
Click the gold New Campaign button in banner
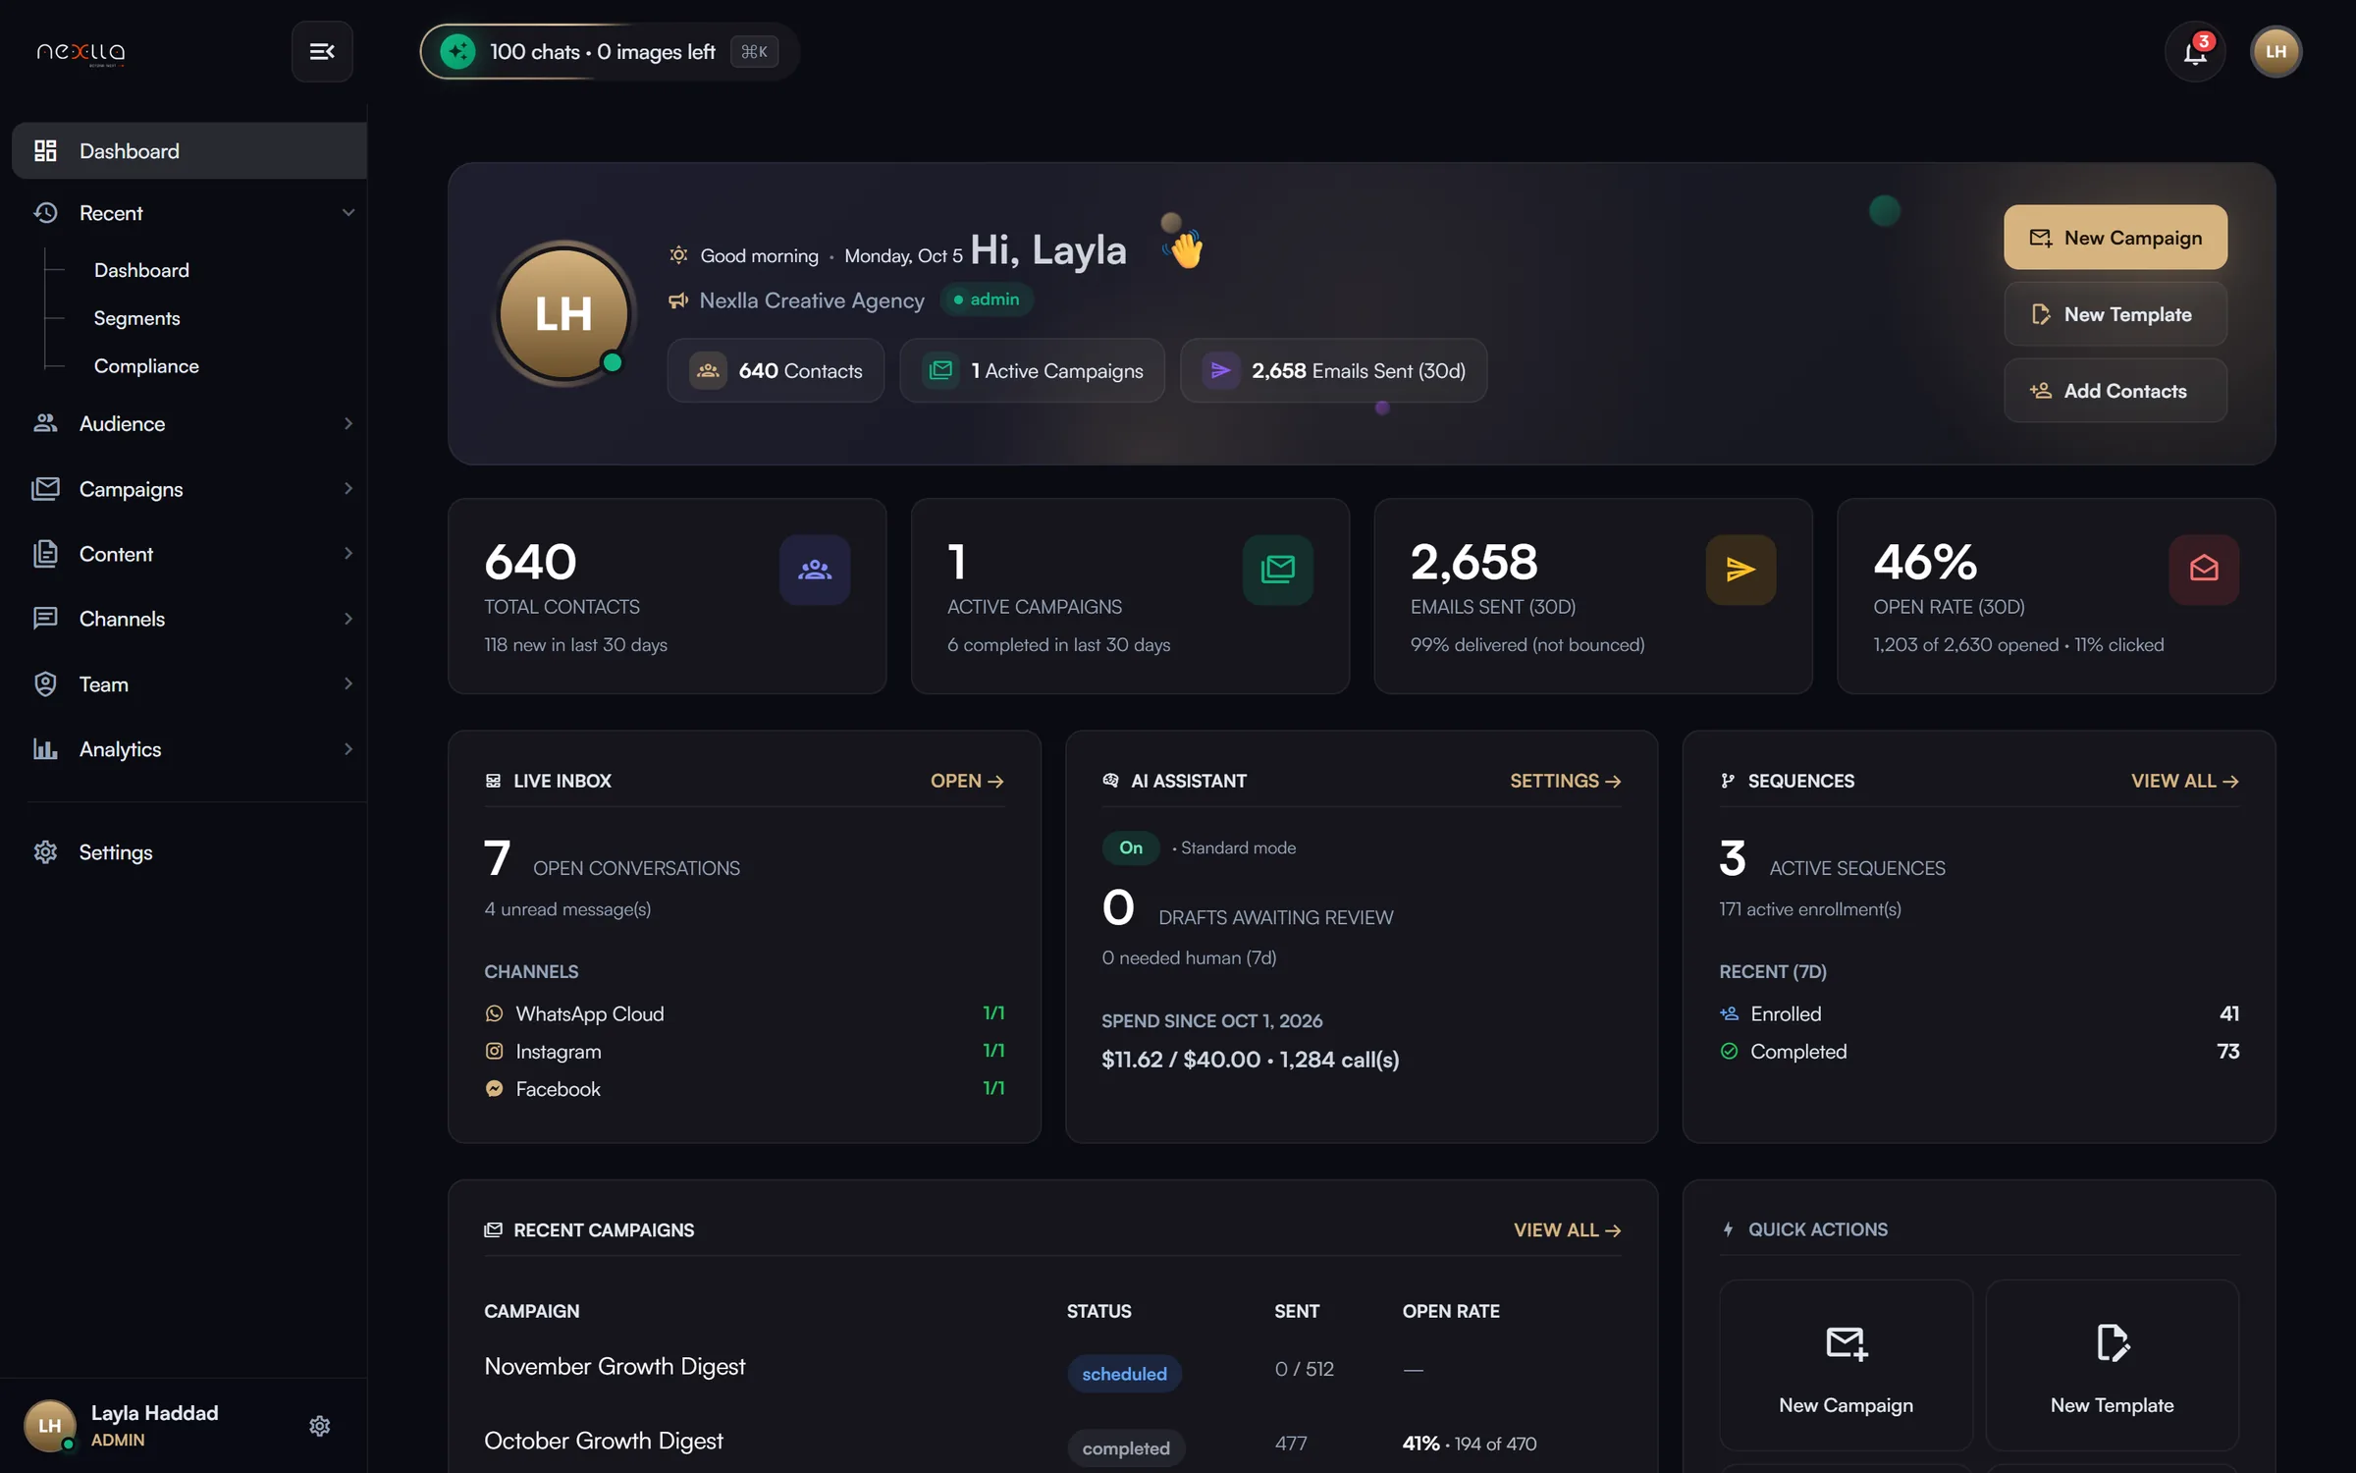click(x=2115, y=237)
